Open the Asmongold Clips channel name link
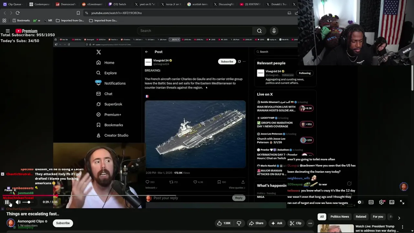The width and height of the screenshot is (414, 233). (x=31, y=221)
